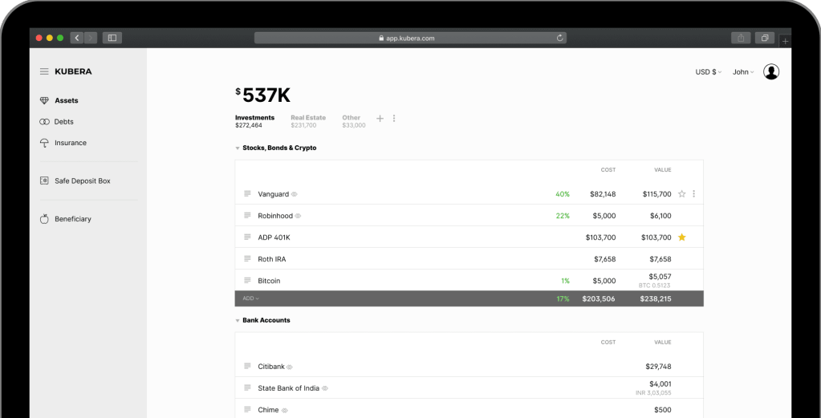This screenshot has height=418, width=821.
Task: Toggle the eye icon next to Robinhood
Action: point(299,216)
